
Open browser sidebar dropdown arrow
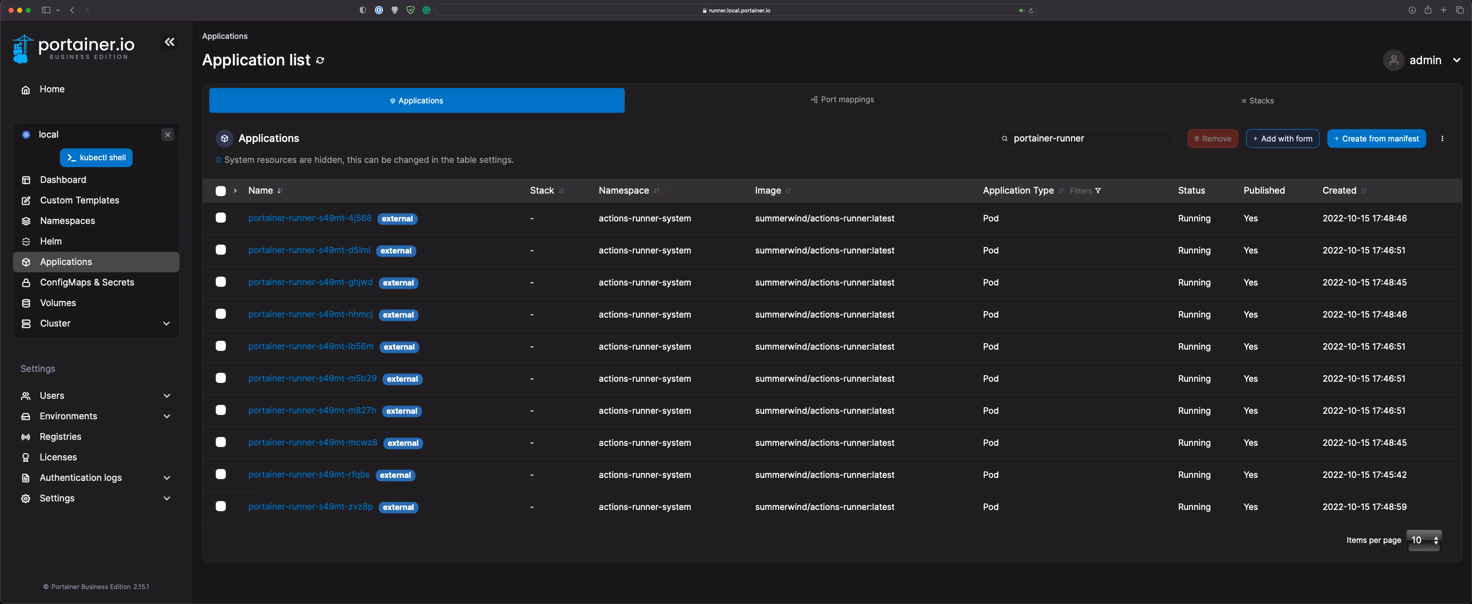pyautogui.click(x=58, y=10)
